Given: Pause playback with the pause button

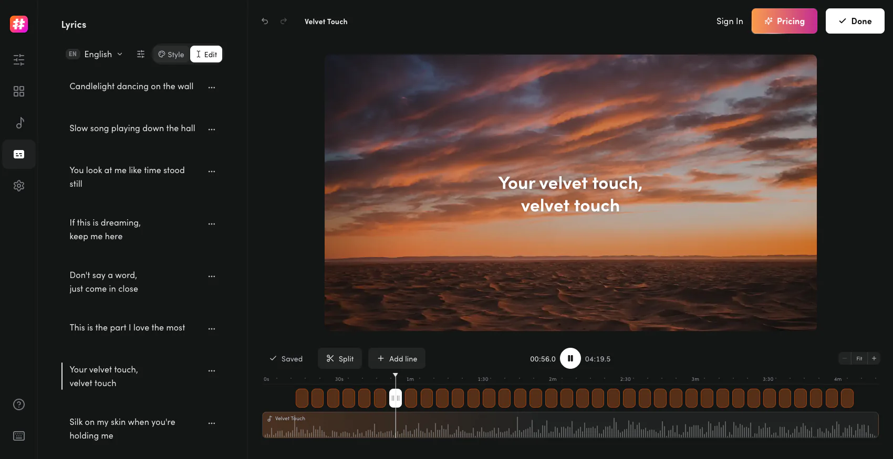Looking at the screenshot, I should tap(570, 359).
